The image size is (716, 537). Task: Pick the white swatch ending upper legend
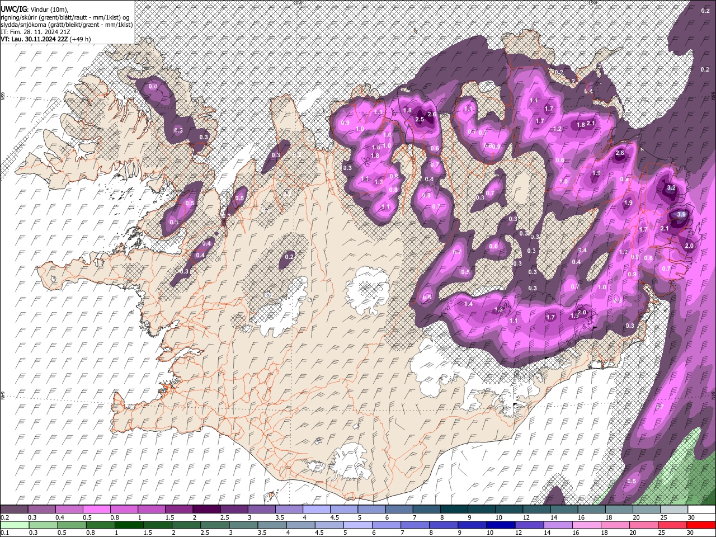click(x=700, y=510)
